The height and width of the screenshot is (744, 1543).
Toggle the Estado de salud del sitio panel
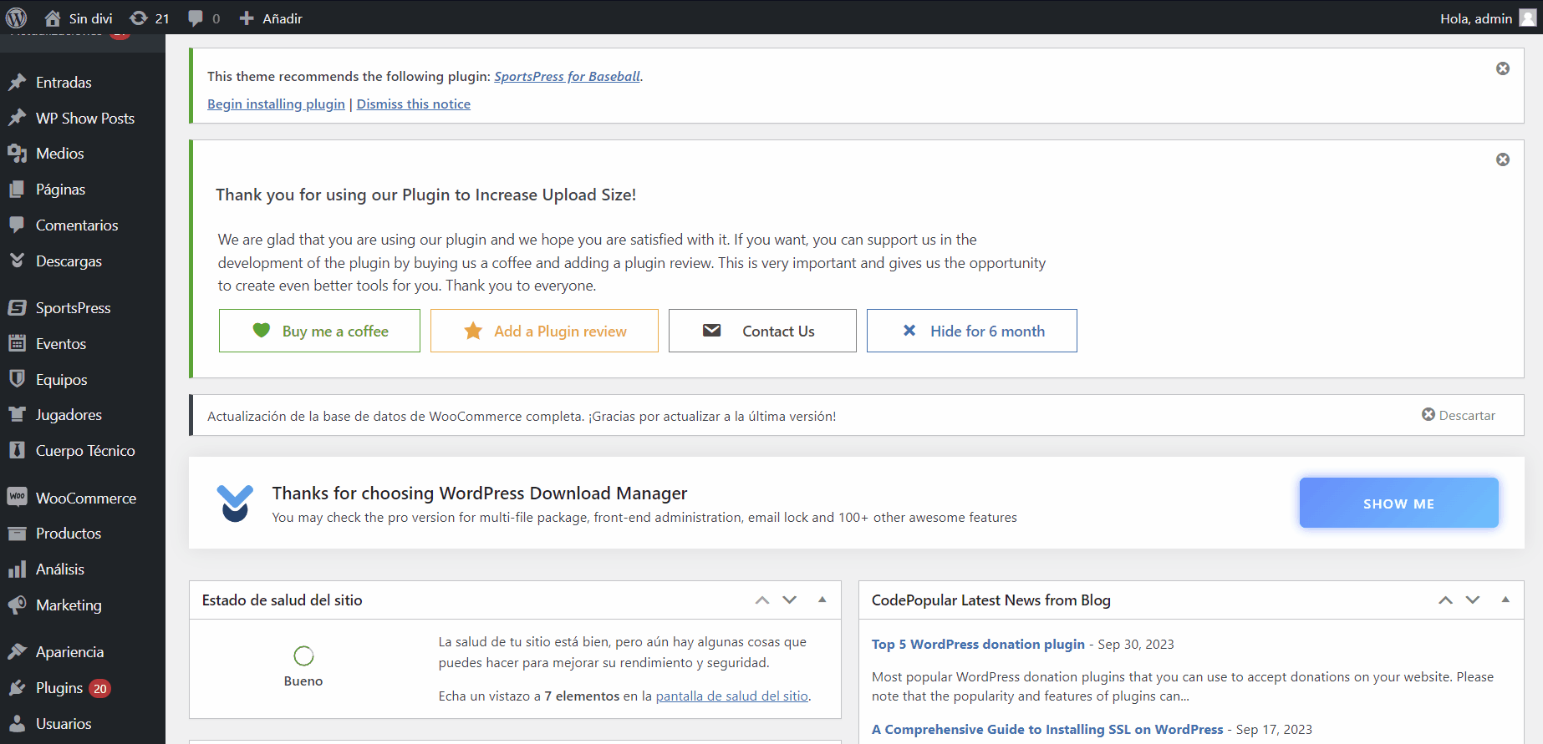(822, 600)
